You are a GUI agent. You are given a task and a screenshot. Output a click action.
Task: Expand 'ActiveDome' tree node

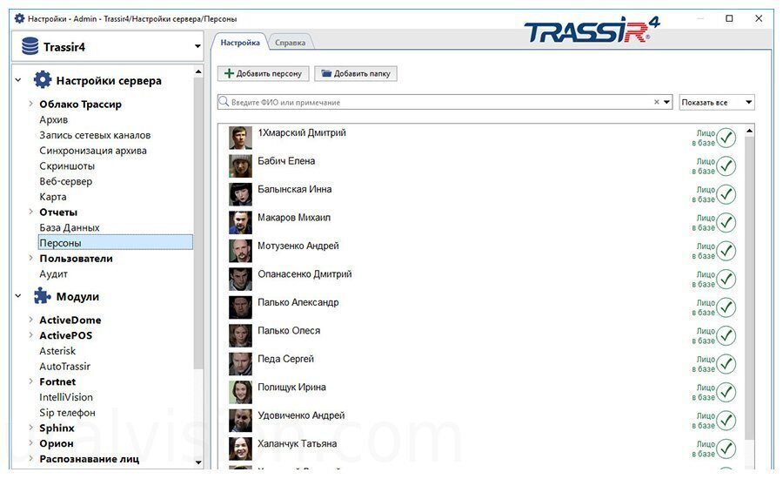[30, 320]
